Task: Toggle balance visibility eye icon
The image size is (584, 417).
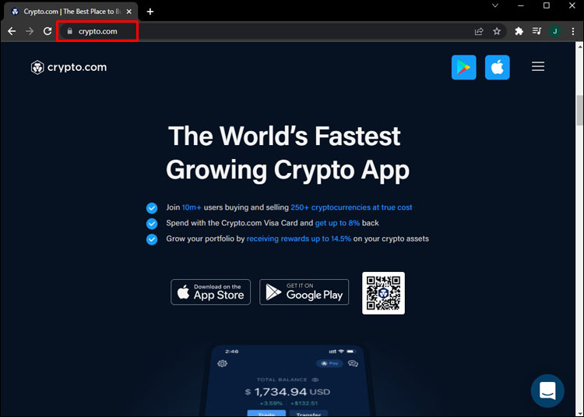Action: 315,380
